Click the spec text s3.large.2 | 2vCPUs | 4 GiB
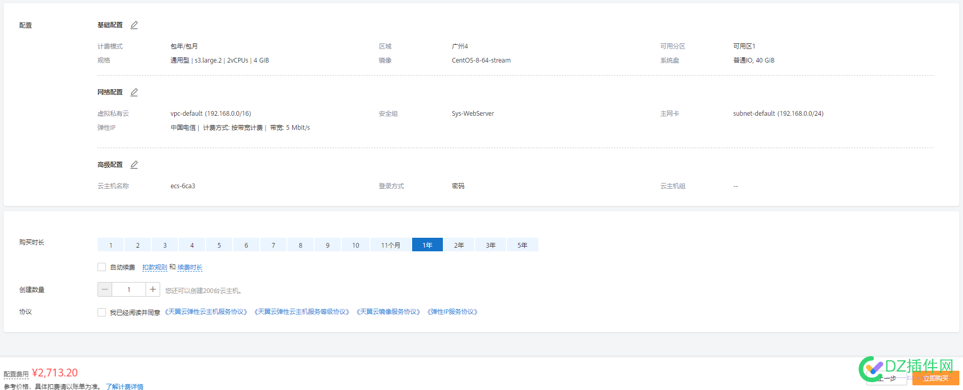The height and width of the screenshot is (390, 963). tap(232, 60)
